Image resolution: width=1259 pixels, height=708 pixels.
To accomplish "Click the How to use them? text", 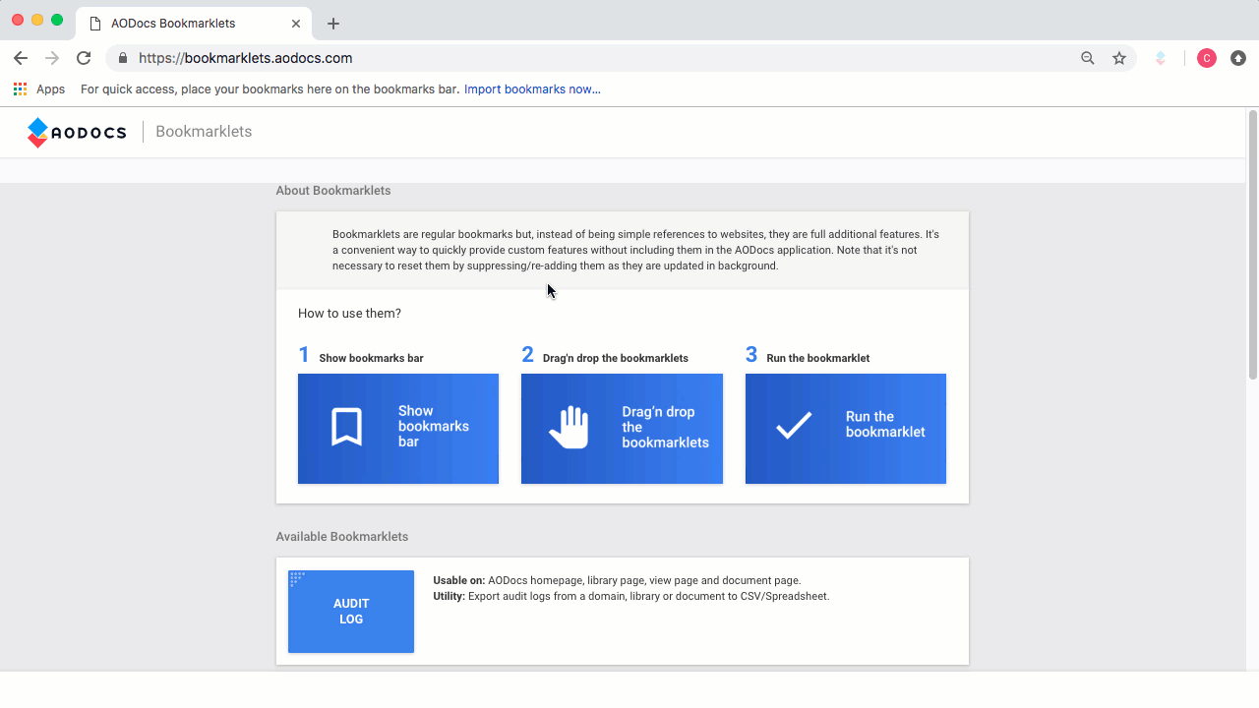I will (349, 314).
